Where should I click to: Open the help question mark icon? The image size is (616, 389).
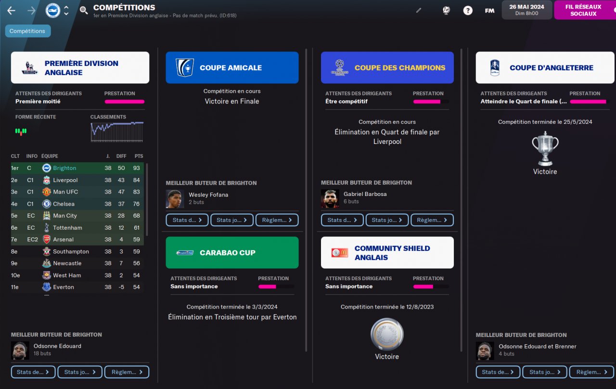click(x=468, y=10)
